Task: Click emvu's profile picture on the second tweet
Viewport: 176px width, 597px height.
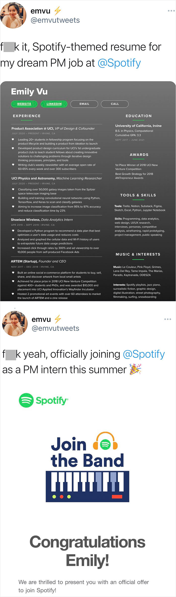Action: pos(15,323)
